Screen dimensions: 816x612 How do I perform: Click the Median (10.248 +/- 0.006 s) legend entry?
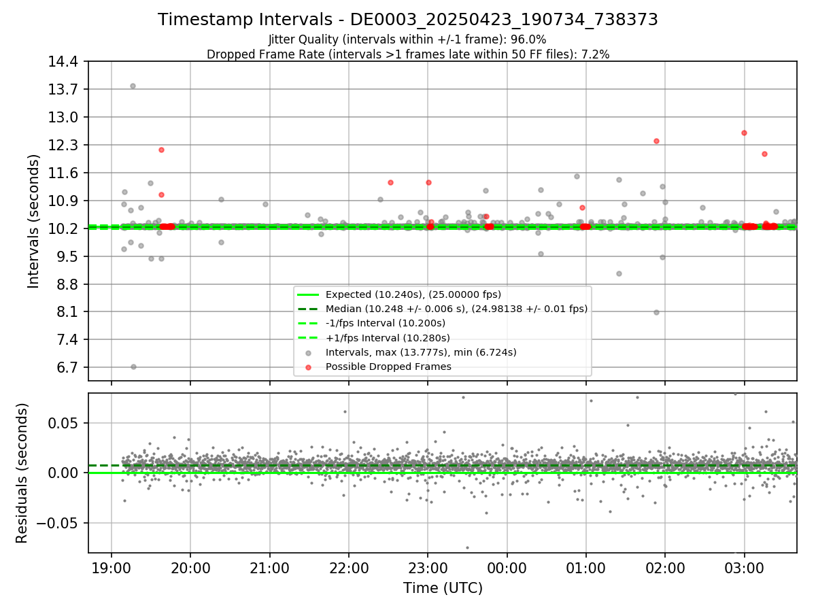tap(456, 309)
